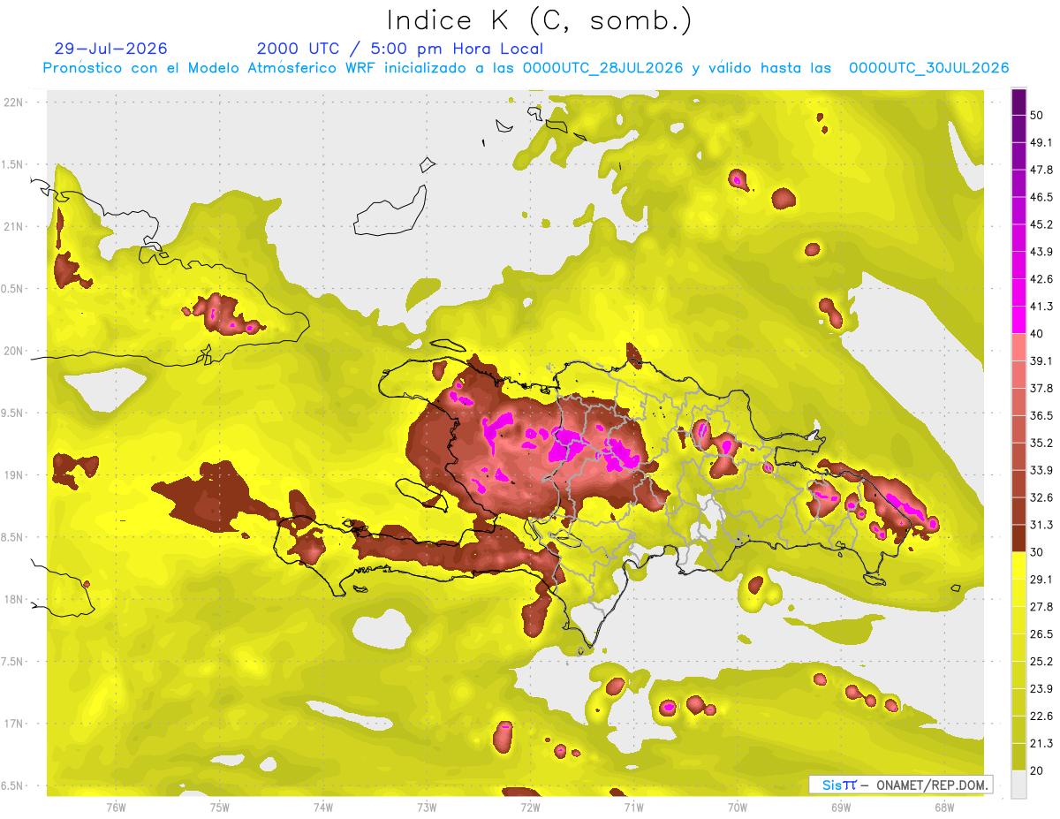The height and width of the screenshot is (819, 1060).
Task: Click the dark purple colorbar segment above 50
Action: coord(1018,102)
